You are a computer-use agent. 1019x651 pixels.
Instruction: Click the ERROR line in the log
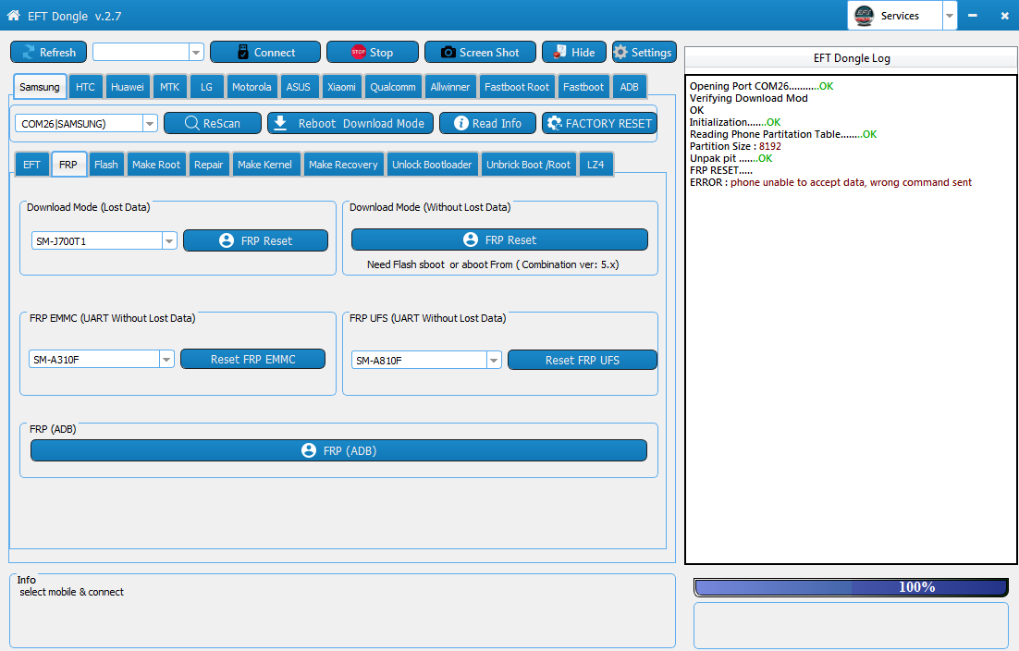point(830,182)
